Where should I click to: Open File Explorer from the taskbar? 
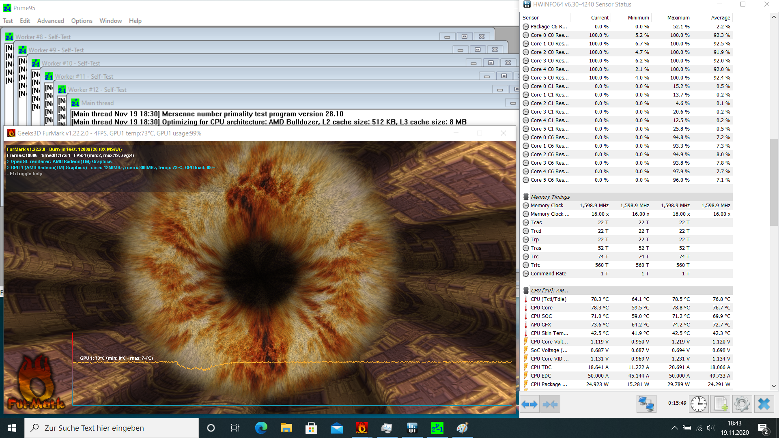click(x=286, y=428)
